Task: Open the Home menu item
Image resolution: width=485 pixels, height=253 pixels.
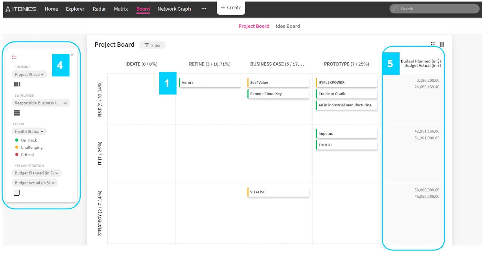Action: coord(51,9)
